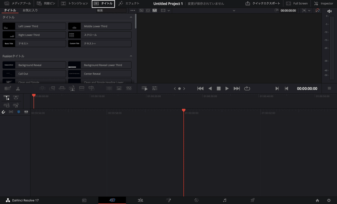Viewport: 337px width, 204px height.
Task: Collapse the Fusionタイトル section
Action: click(x=131, y=56)
